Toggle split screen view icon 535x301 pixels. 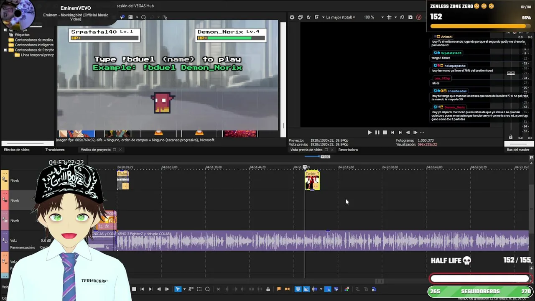point(316,17)
